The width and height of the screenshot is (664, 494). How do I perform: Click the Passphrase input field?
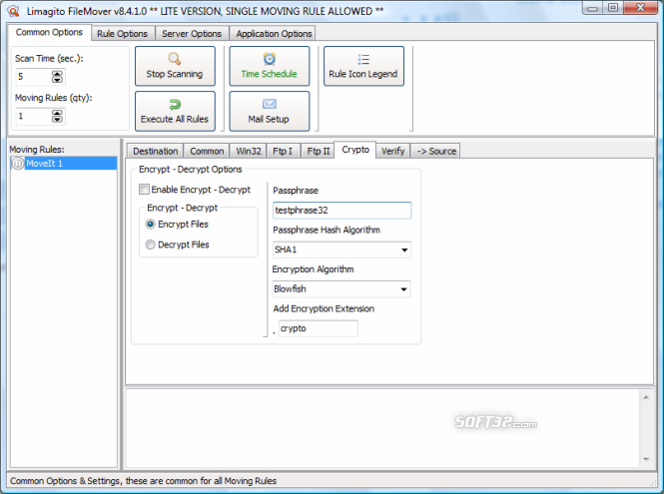coord(342,211)
